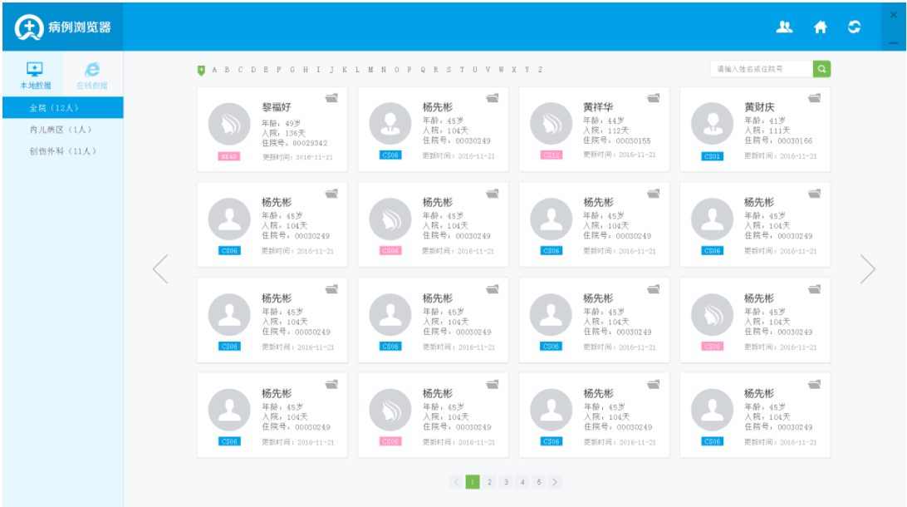Open patient name 黄财庆
Viewport: 907px width, 507px height.
point(759,107)
